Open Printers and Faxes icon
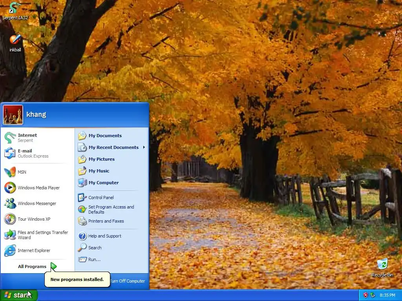This screenshot has width=402, height=301. pos(82,221)
